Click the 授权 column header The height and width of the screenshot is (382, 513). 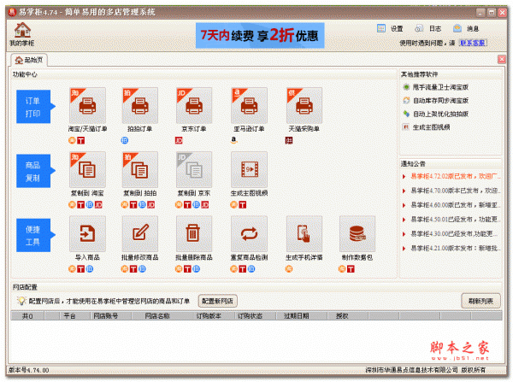click(x=347, y=316)
